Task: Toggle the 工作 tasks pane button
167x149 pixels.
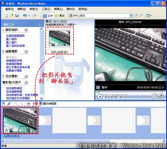Action: pyautogui.click(x=48, y=16)
